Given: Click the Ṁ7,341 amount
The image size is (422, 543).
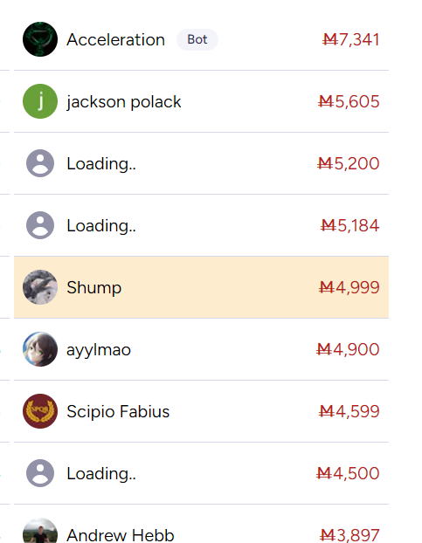Looking at the screenshot, I should click(x=351, y=39).
